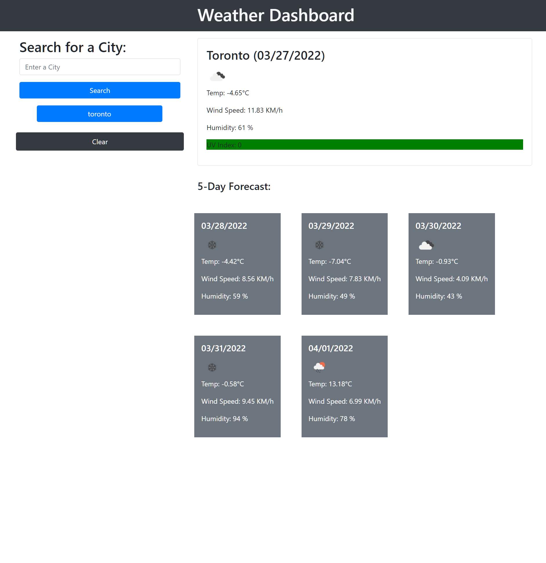
Task: Select the toronto search history button
Action: tap(99, 114)
